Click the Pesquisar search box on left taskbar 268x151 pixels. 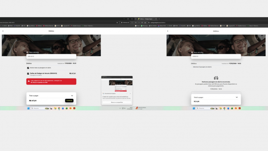click(38, 108)
